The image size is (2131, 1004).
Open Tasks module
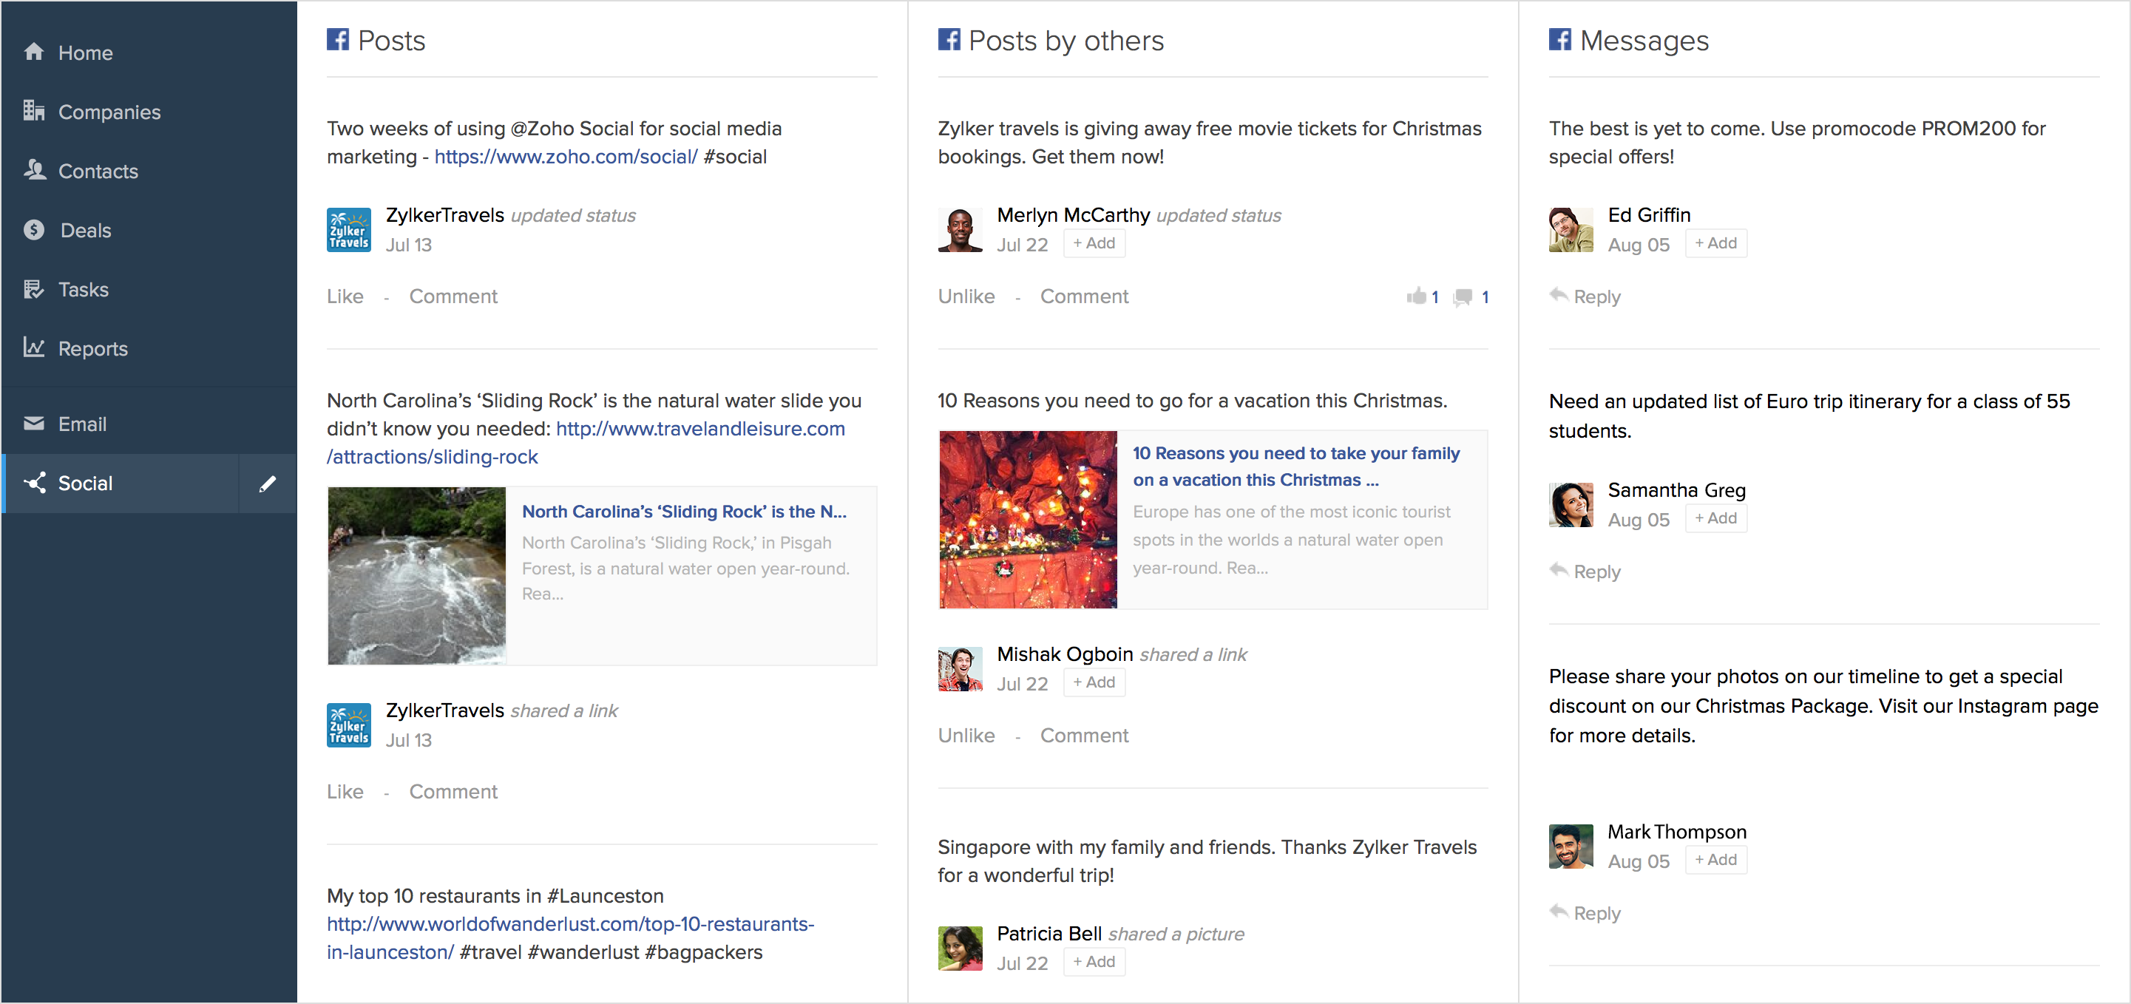point(149,290)
